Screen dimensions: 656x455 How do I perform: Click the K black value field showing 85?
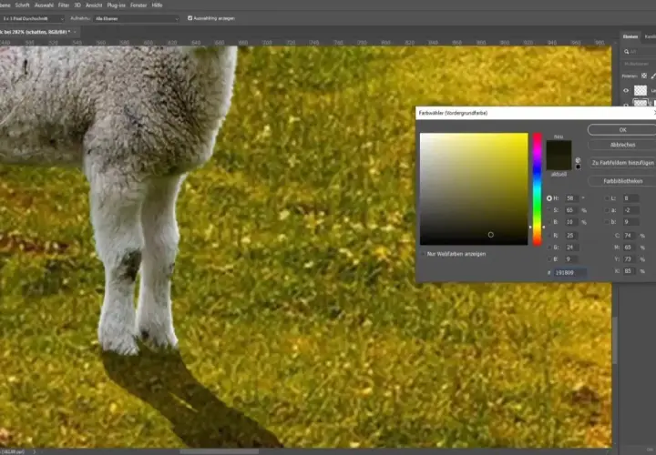[630, 271]
